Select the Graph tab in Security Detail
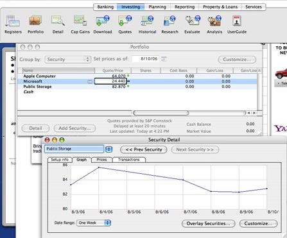This screenshot has height=238, width=287. tap(82, 160)
